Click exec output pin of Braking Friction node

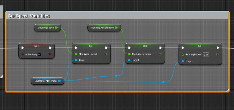coord(218,48)
